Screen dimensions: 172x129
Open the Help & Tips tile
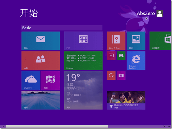[116, 41]
